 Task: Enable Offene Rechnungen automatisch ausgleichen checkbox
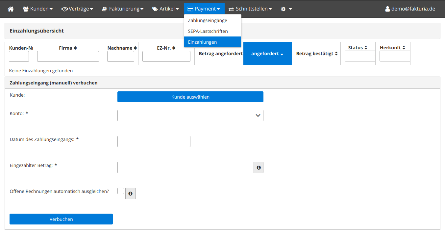pos(121,191)
